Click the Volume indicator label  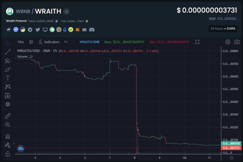(22, 57)
